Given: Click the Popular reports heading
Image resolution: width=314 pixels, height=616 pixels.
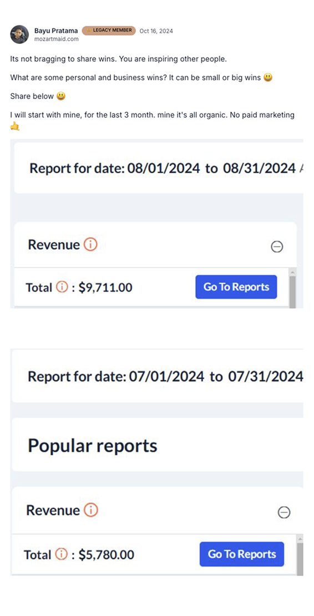Looking at the screenshot, I should coord(93,446).
